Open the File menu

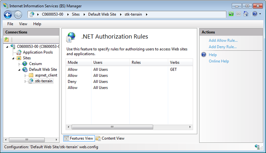(10, 24)
